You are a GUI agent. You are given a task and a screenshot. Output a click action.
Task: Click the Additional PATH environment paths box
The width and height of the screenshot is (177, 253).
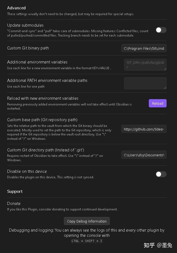[145, 83]
